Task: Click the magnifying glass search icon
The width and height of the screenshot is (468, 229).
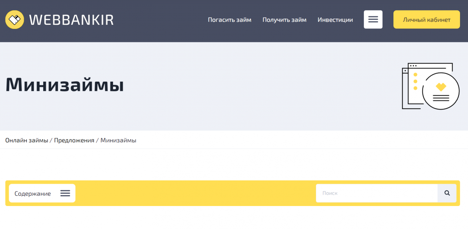Action: click(447, 193)
